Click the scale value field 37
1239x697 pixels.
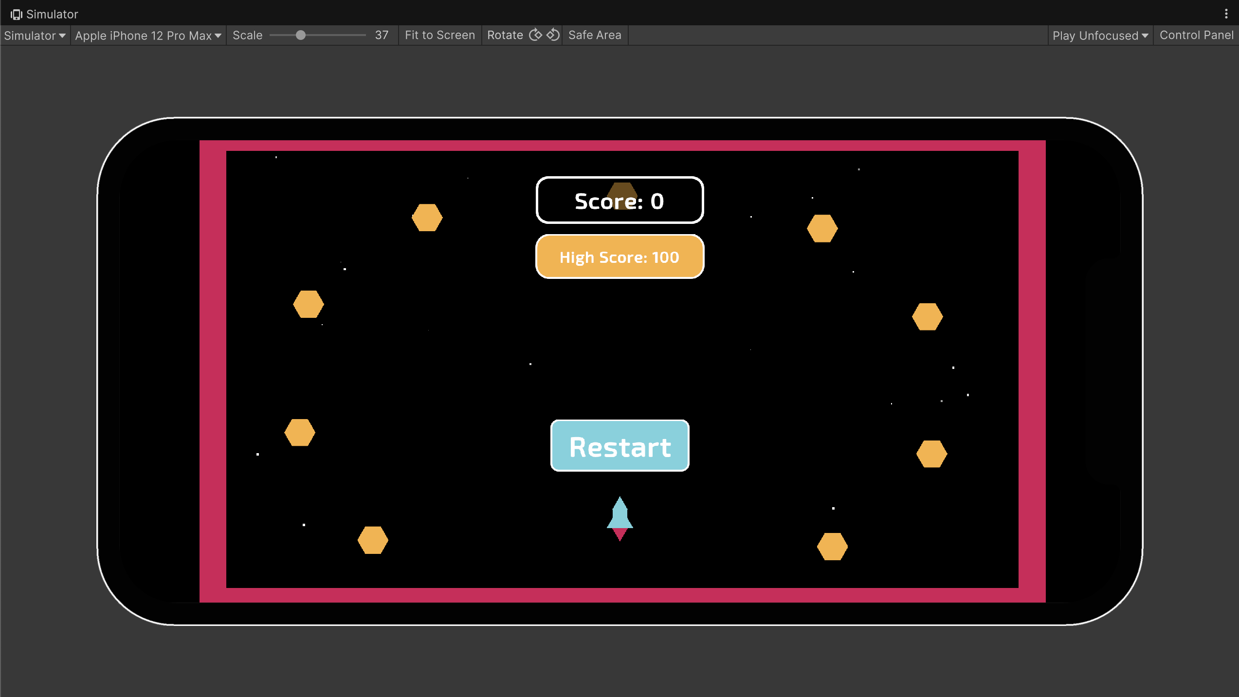coord(382,35)
